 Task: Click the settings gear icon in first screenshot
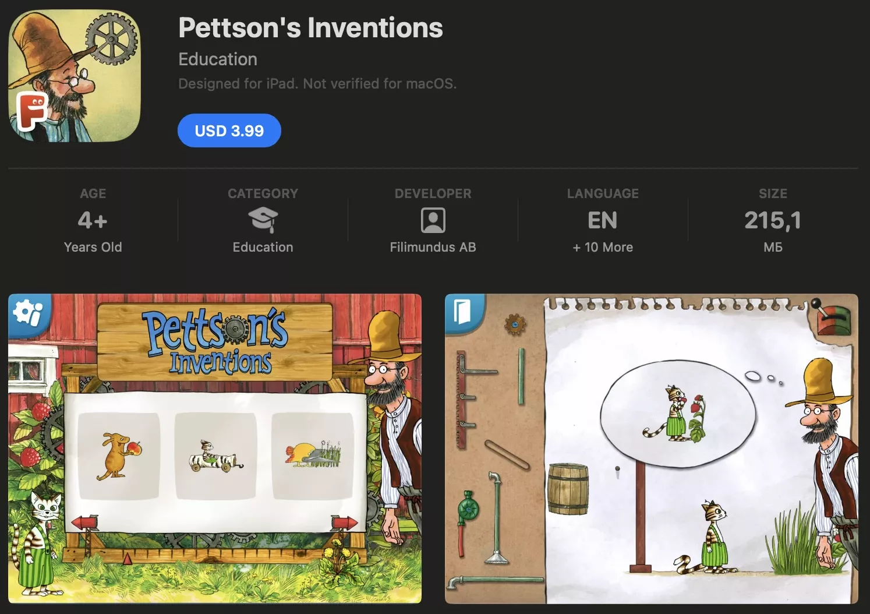[27, 313]
